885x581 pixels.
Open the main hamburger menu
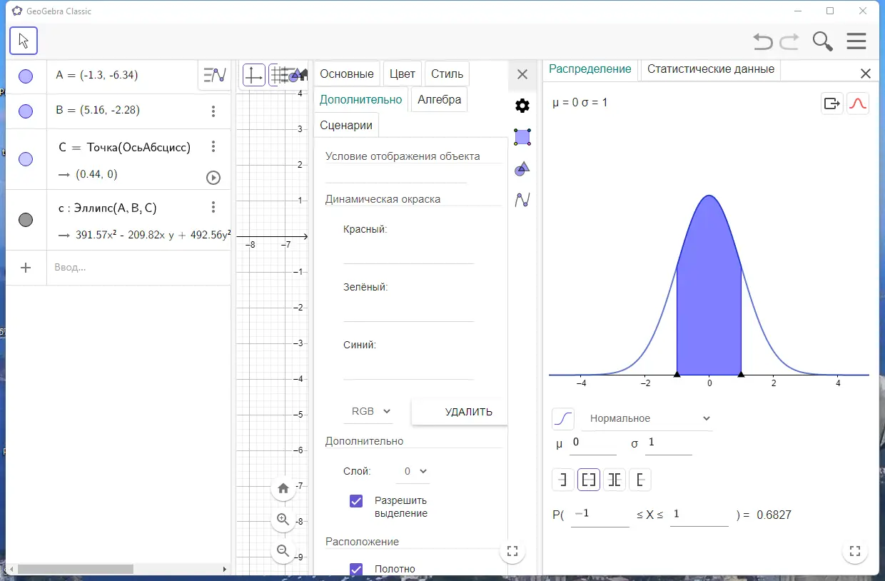coord(856,41)
